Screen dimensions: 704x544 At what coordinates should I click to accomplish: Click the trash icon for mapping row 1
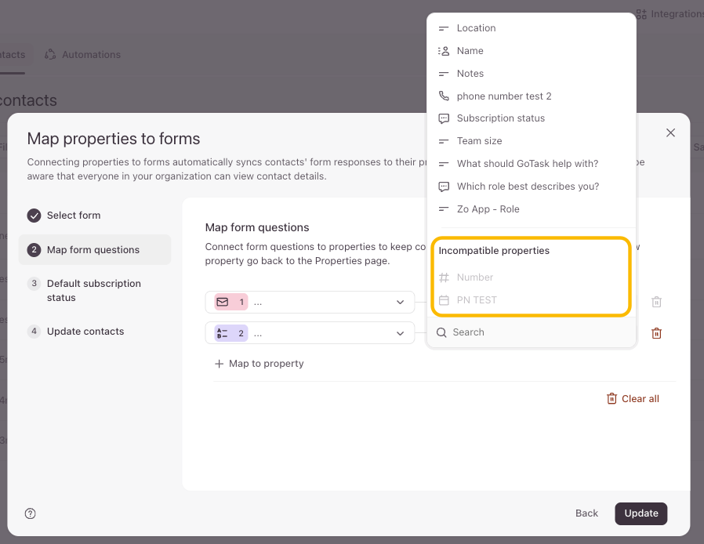pos(657,302)
